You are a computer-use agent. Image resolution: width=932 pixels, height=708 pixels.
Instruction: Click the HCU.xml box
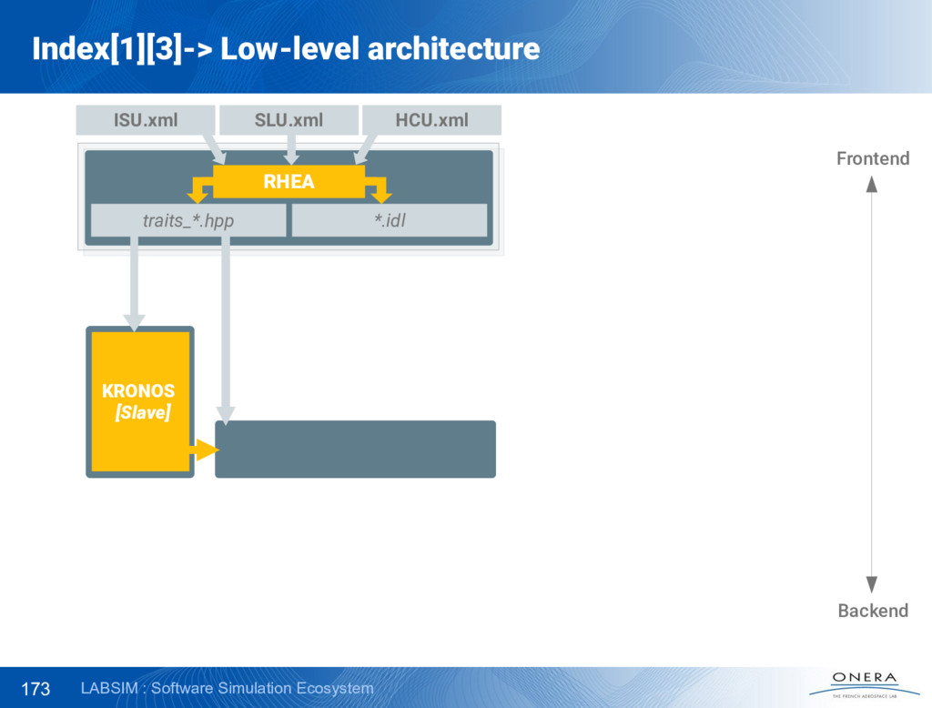432,120
